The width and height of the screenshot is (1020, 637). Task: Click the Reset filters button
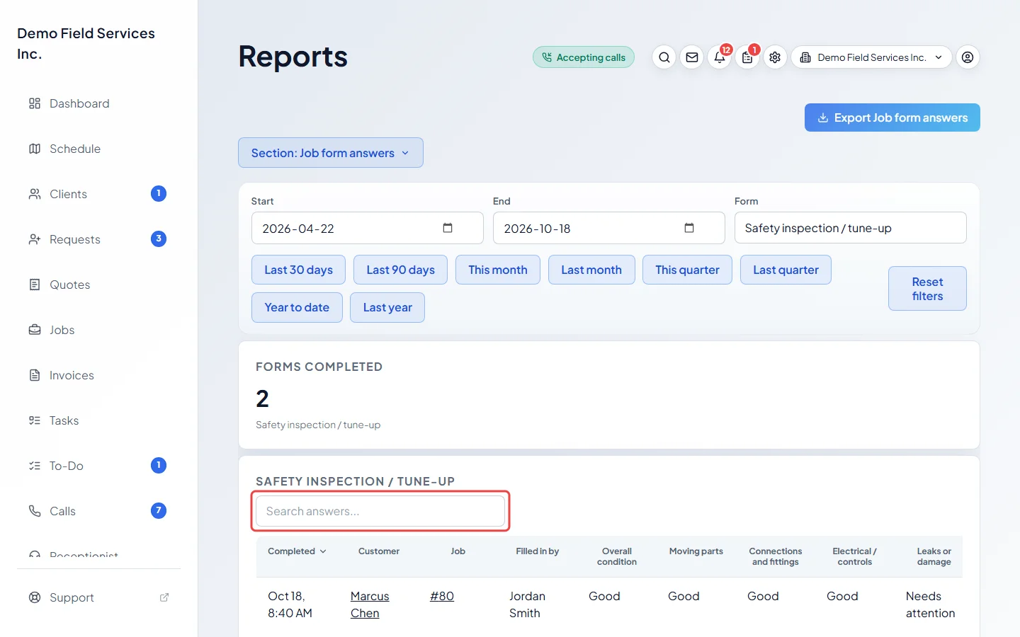click(x=927, y=289)
